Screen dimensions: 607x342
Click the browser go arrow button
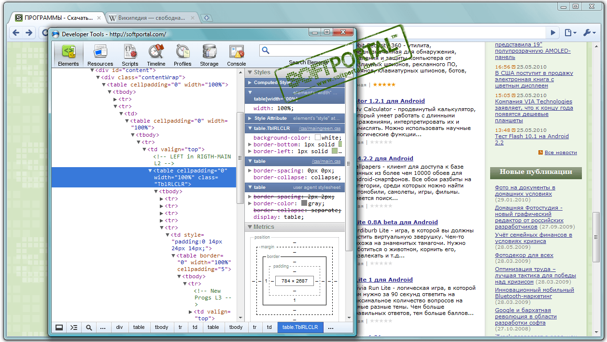553,33
